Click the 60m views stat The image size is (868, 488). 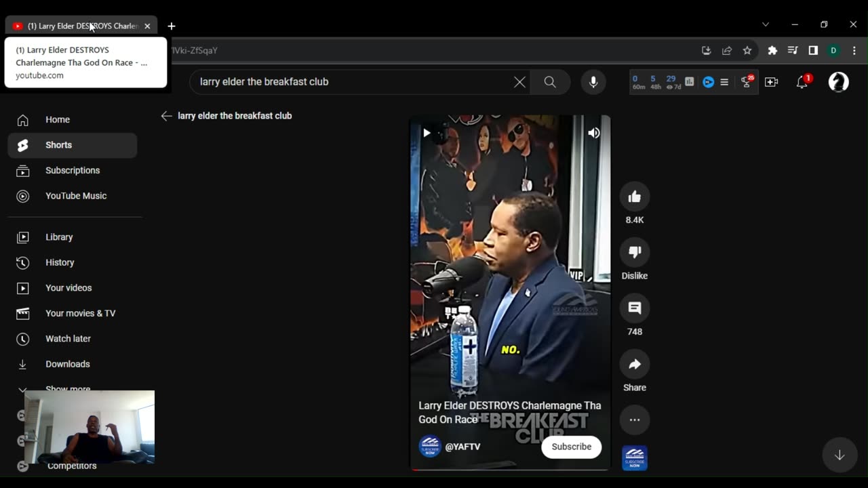638,83
